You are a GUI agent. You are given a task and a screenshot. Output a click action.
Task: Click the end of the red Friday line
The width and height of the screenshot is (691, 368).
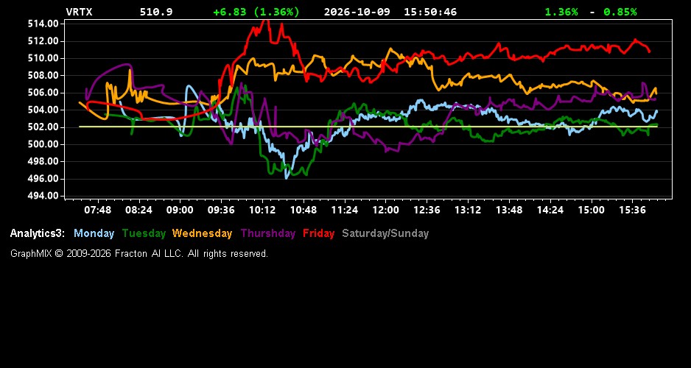pyautogui.click(x=649, y=52)
